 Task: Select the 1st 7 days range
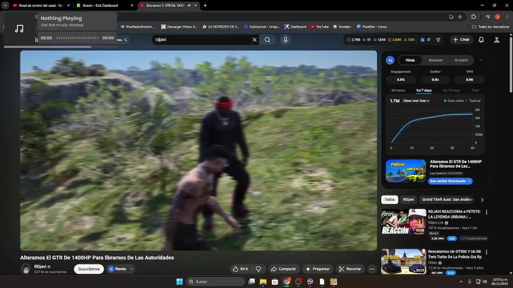point(424,90)
